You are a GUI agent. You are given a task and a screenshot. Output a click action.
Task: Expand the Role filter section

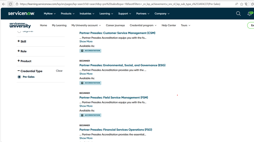(22, 51)
